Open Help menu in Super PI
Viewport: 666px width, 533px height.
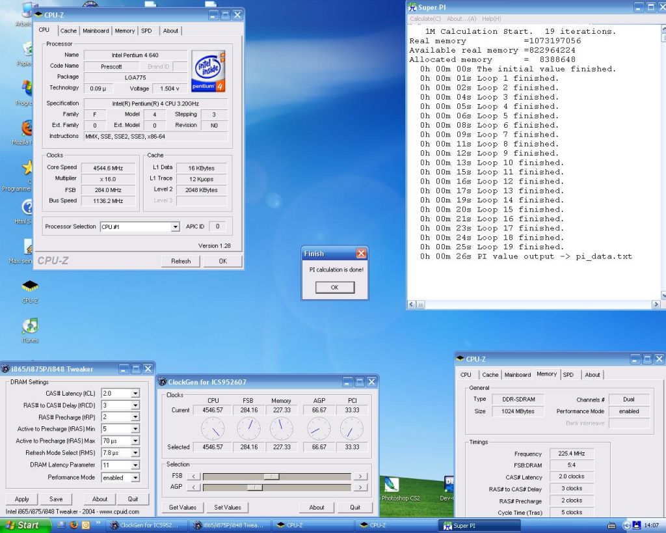click(492, 19)
